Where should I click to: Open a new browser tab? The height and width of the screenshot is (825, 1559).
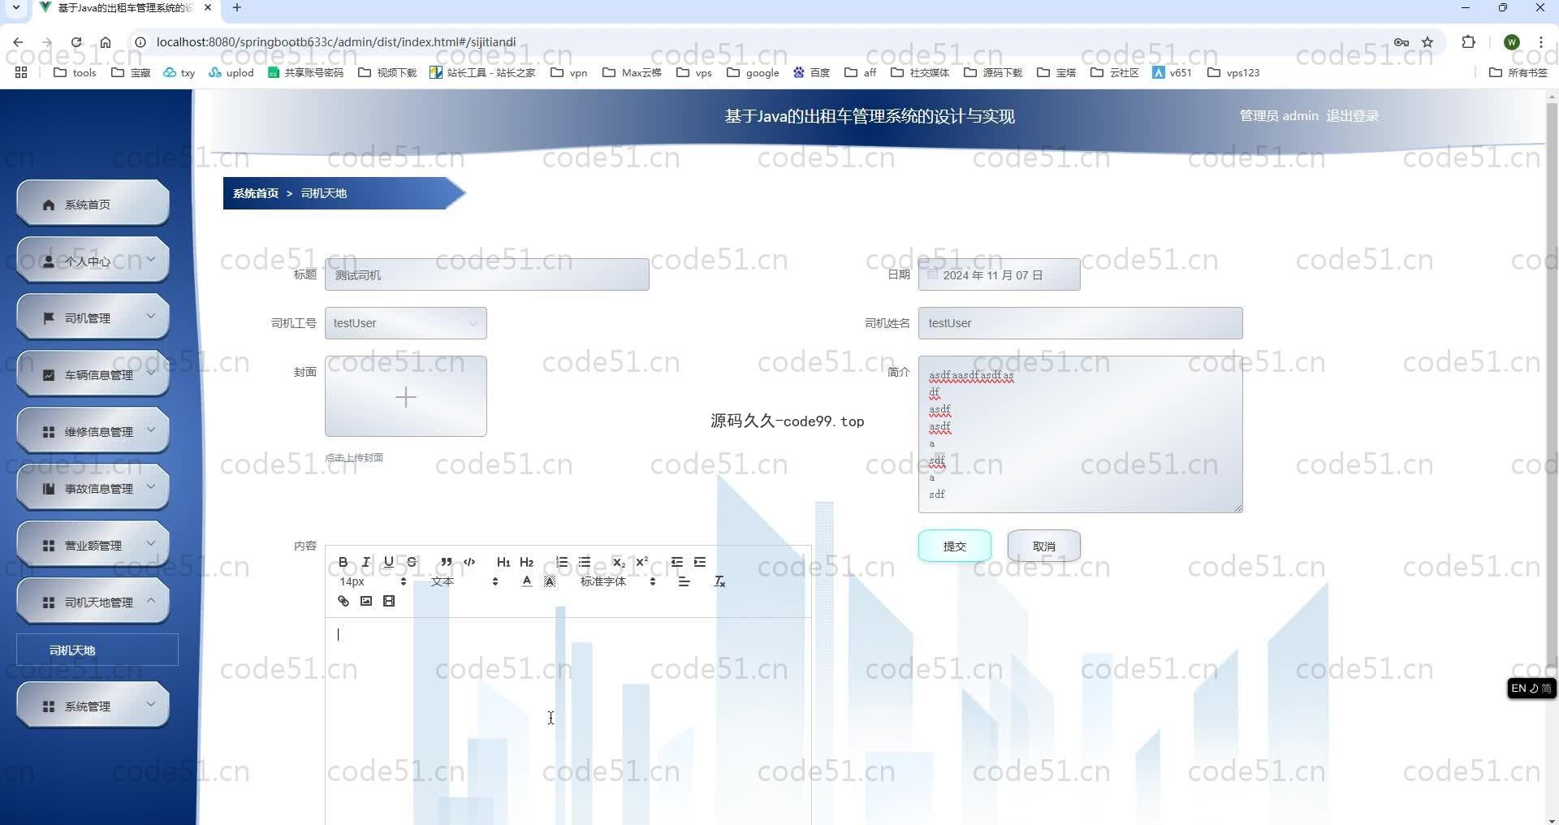[237, 8]
